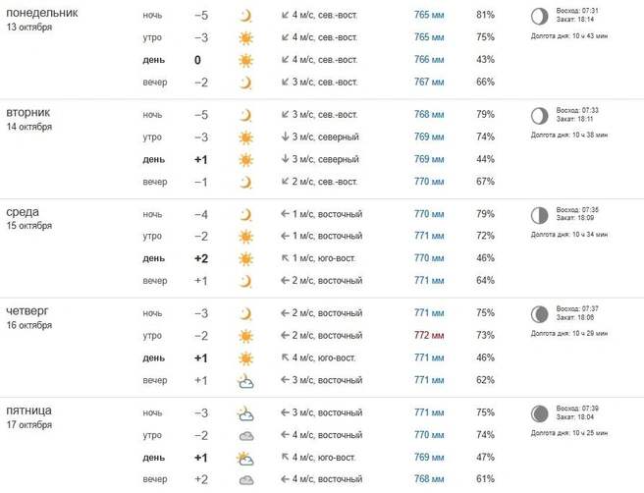Open the "понедельник" day heading

pos(43,12)
